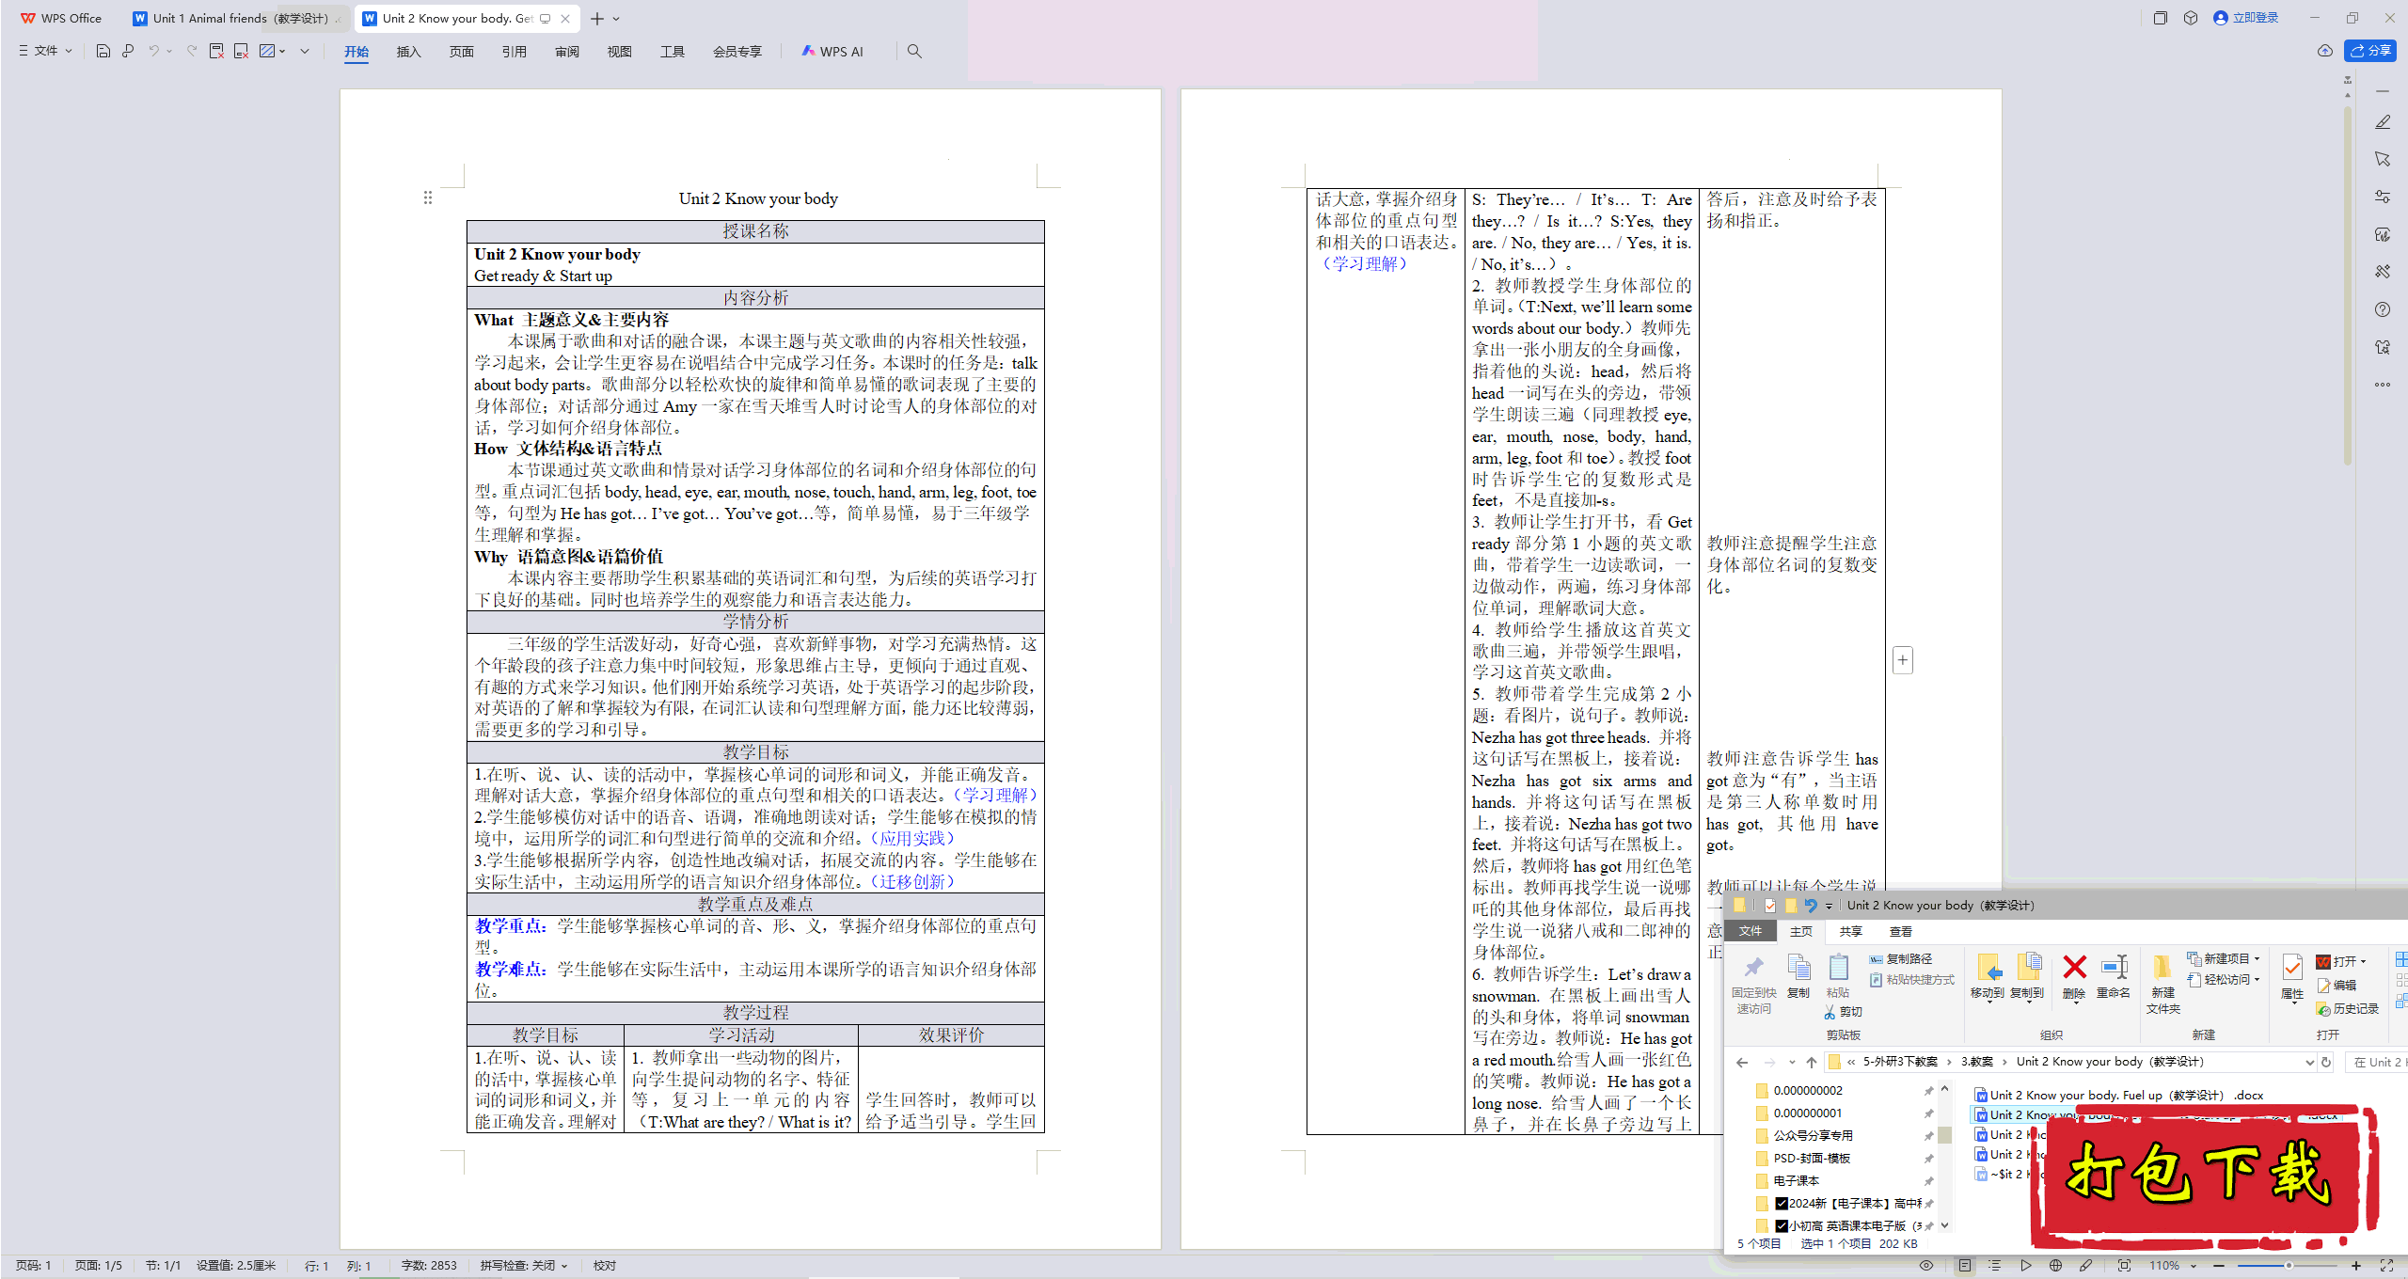
Task: Expand the quick toolbar customize chevron
Action: [305, 52]
